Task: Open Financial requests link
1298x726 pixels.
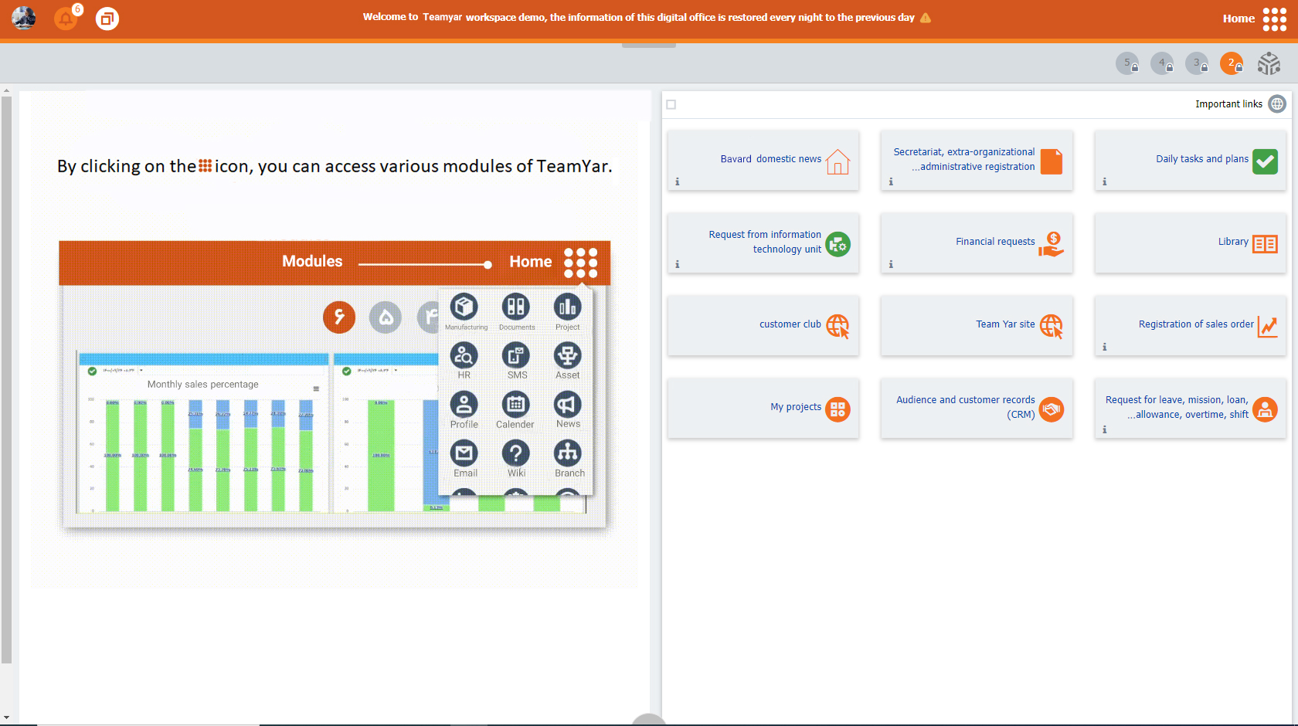Action: tap(995, 242)
